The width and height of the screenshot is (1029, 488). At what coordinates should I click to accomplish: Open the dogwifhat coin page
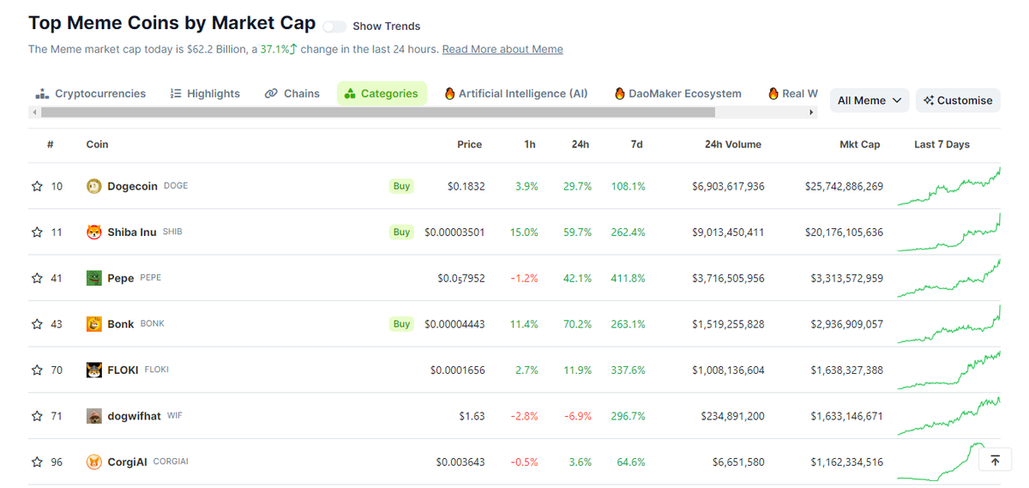tap(134, 416)
